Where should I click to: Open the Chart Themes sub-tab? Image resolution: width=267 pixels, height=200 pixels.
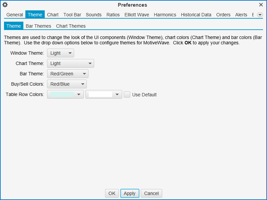coord(71,26)
